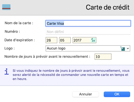Select the expiration year field '2017'
The image size is (134, 102).
(84, 40)
